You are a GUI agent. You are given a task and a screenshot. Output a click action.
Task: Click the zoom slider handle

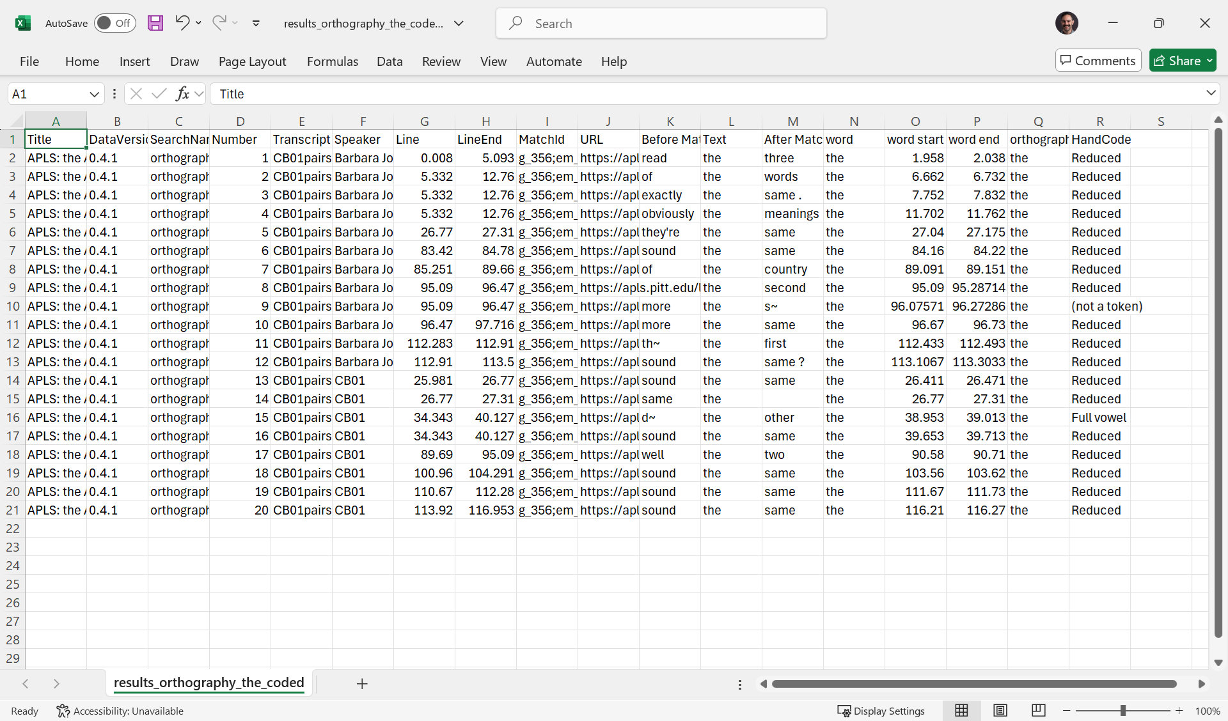point(1122,711)
